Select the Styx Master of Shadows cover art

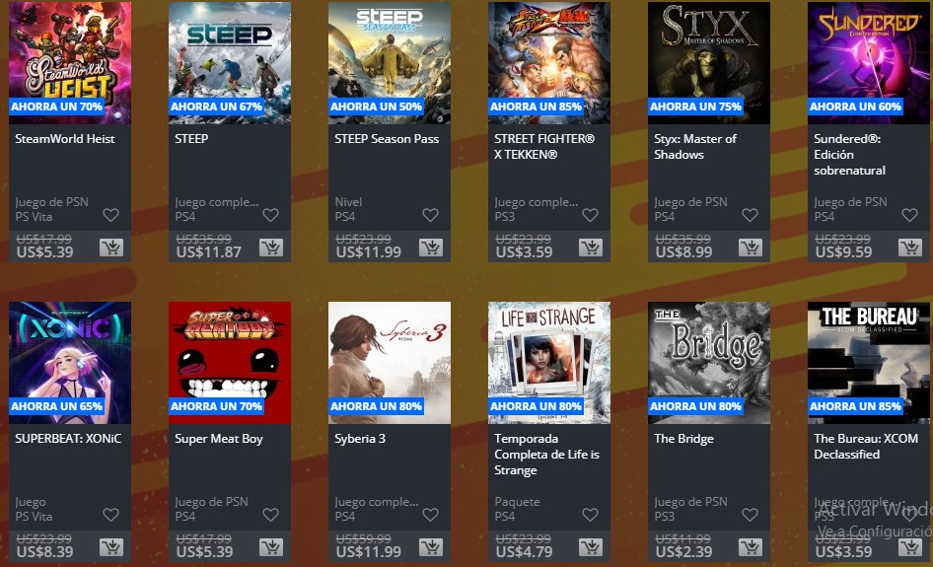pos(709,62)
